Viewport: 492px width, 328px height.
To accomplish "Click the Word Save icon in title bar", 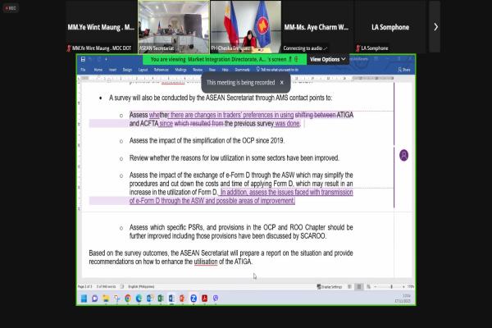I will pos(83,59).
